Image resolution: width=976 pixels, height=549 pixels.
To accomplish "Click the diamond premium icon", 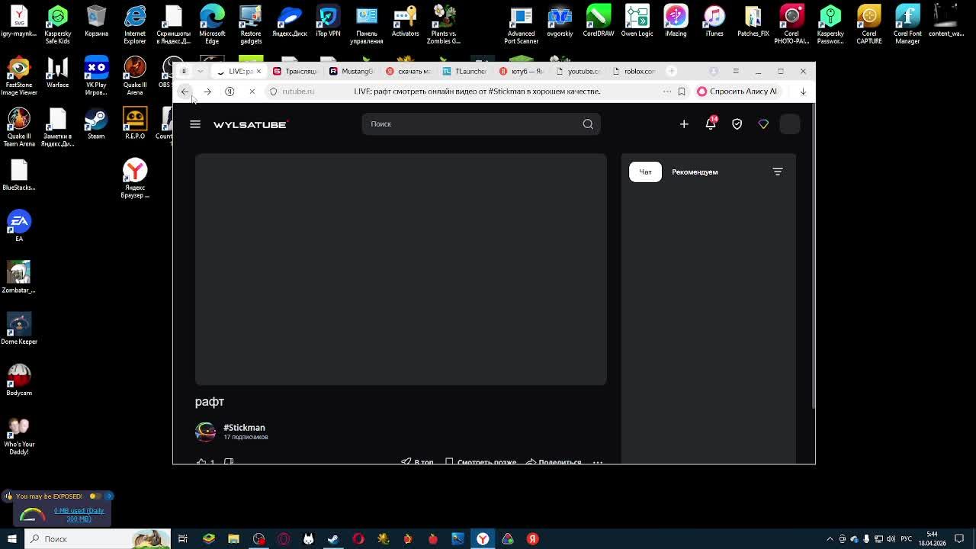I will tap(763, 124).
